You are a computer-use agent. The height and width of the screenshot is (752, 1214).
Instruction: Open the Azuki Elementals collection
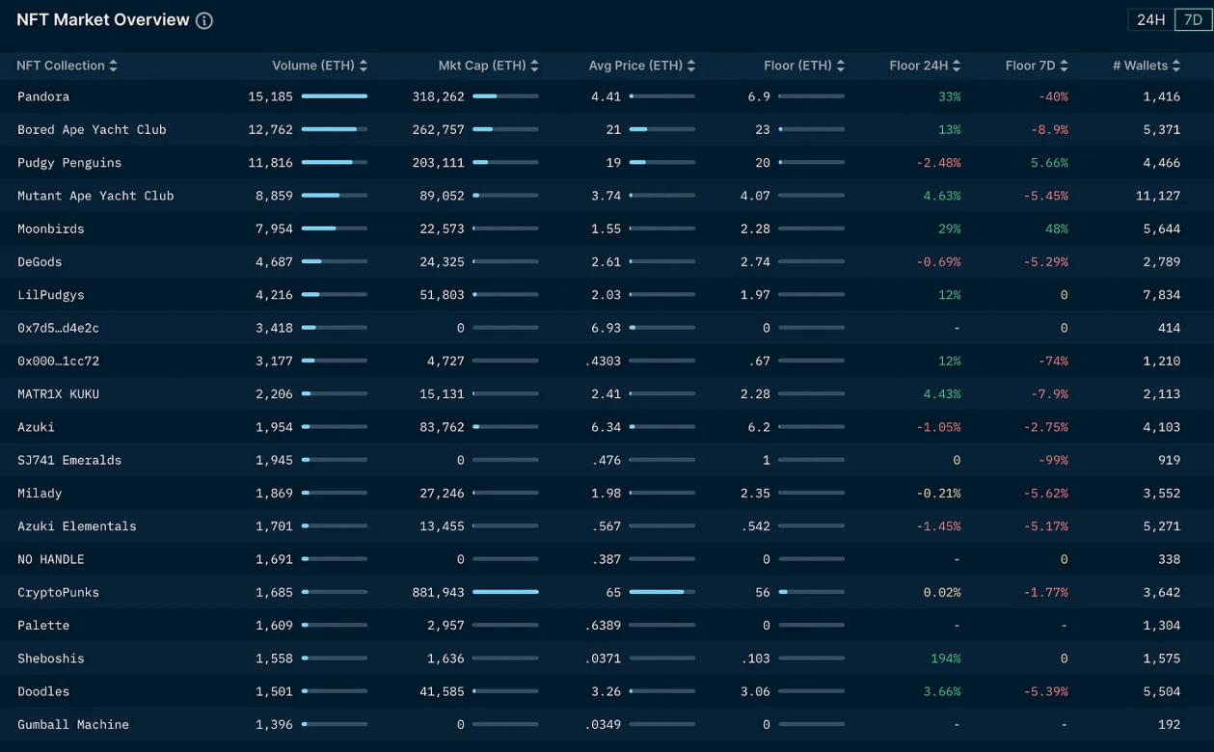pos(77,526)
